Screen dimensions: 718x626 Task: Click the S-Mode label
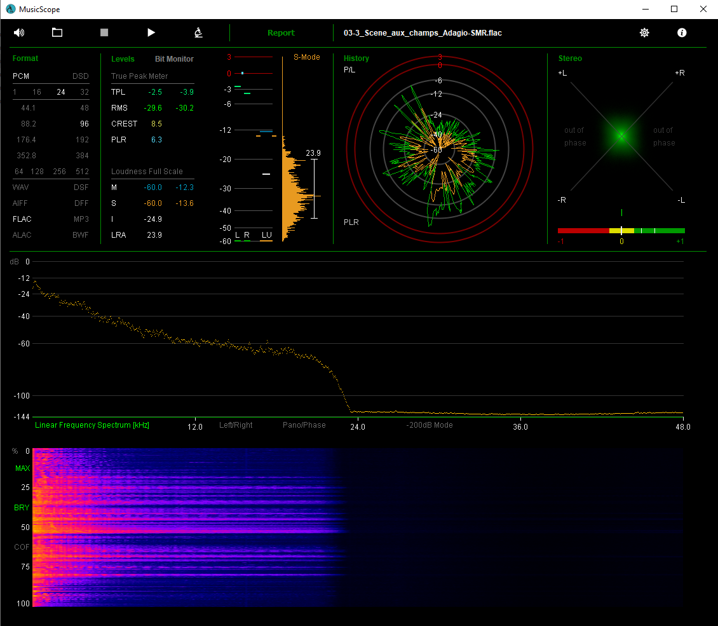306,57
